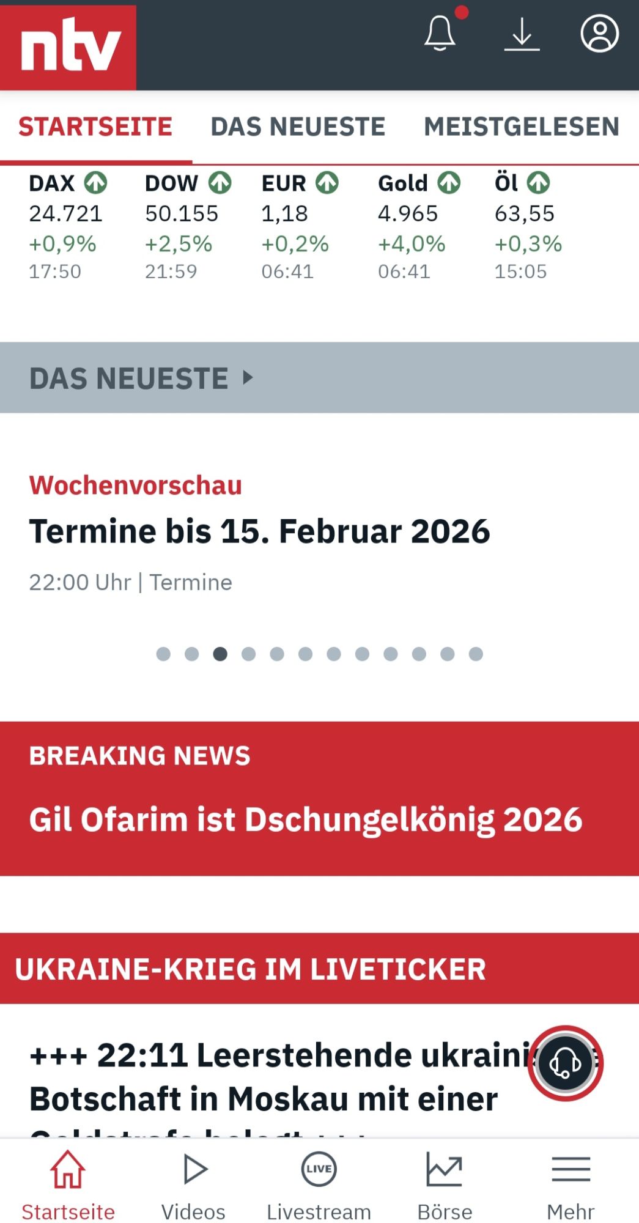
Task: Open the Mehr hamburger menu
Action: point(571,1184)
